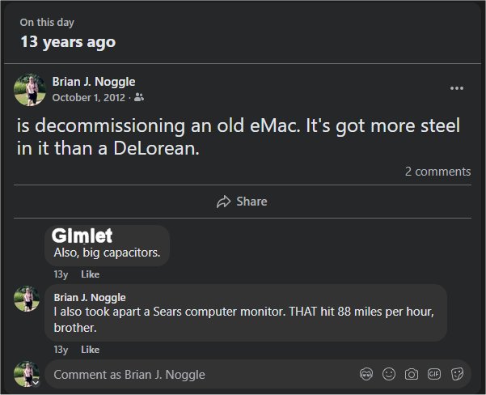Click the Share arrow icon

(224, 202)
